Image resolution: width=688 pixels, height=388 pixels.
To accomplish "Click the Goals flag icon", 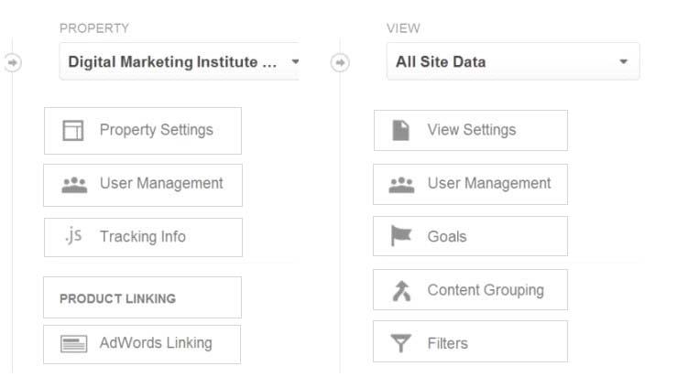I will 401,236.
